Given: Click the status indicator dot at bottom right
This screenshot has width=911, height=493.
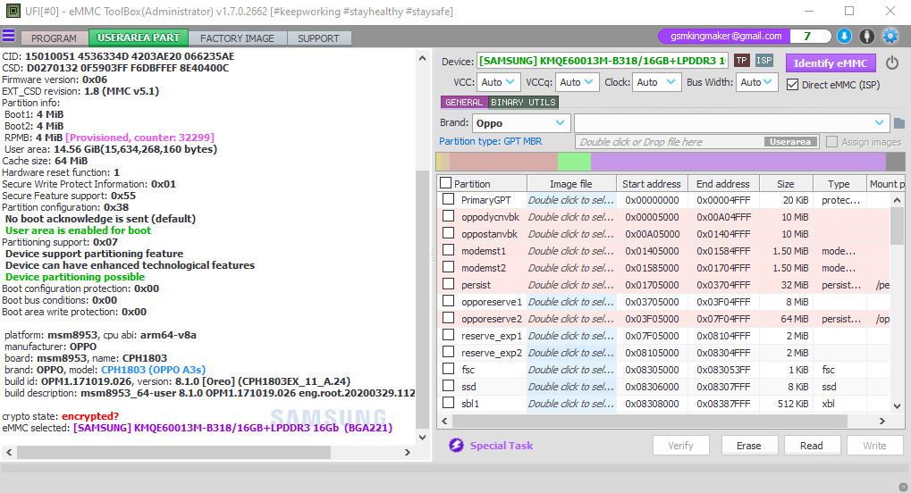Looking at the screenshot, I should 903,487.
